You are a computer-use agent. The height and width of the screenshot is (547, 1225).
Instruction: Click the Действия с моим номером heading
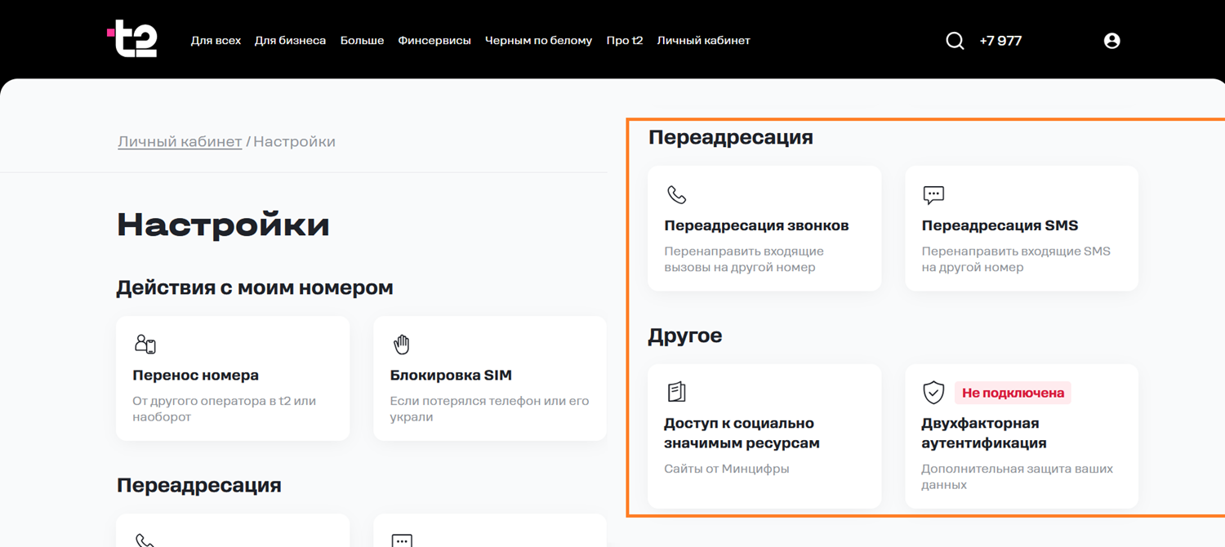(x=255, y=287)
